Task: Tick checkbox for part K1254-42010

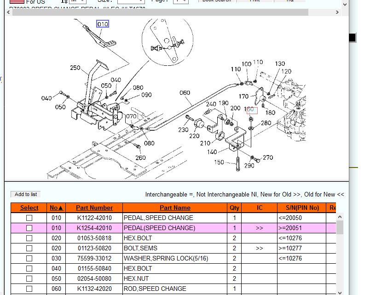Action: tap(29, 228)
